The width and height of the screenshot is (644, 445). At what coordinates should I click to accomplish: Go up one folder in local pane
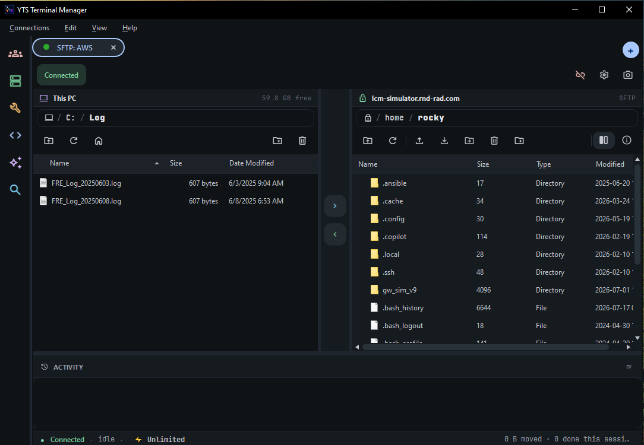pos(49,141)
